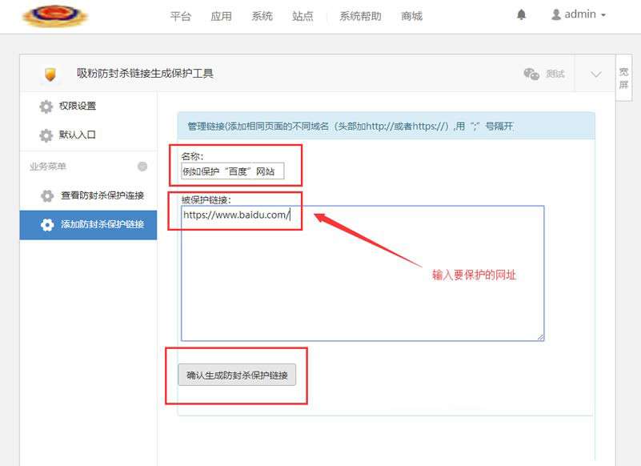Toggle the 业务菜单 section visibility control

(142, 167)
